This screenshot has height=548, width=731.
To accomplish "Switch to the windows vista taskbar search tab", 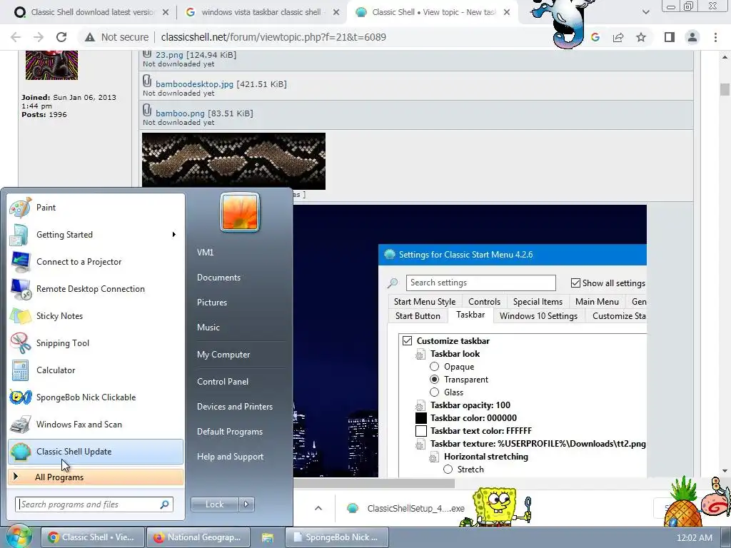I will 261,13.
